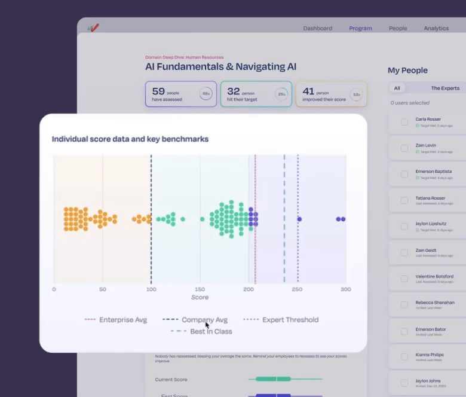
Task: Tick the checkbox for Jaylon Johns
Action: (x=404, y=383)
